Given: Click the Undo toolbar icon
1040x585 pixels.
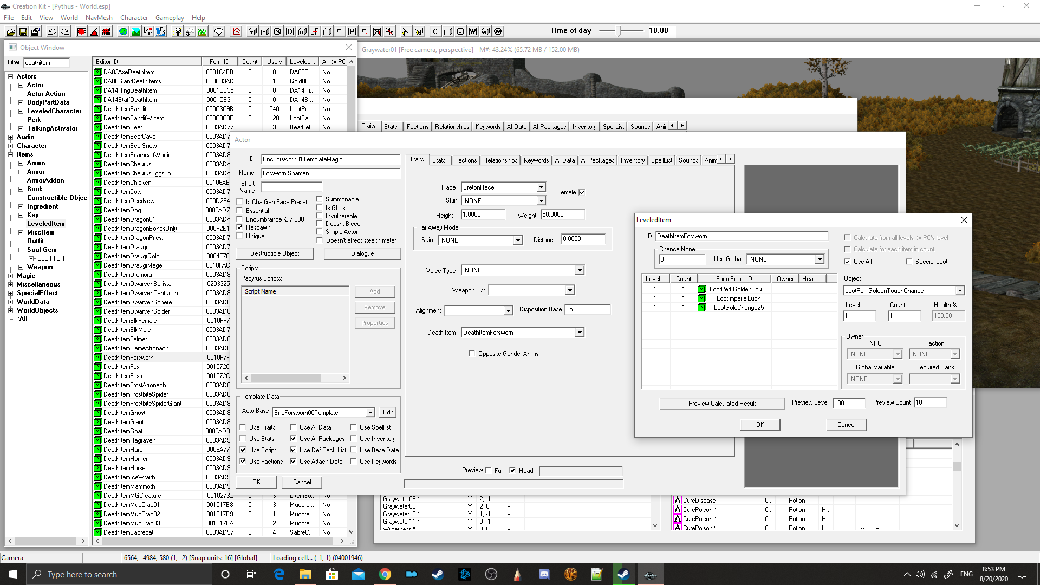Looking at the screenshot, I should click(x=53, y=31).
